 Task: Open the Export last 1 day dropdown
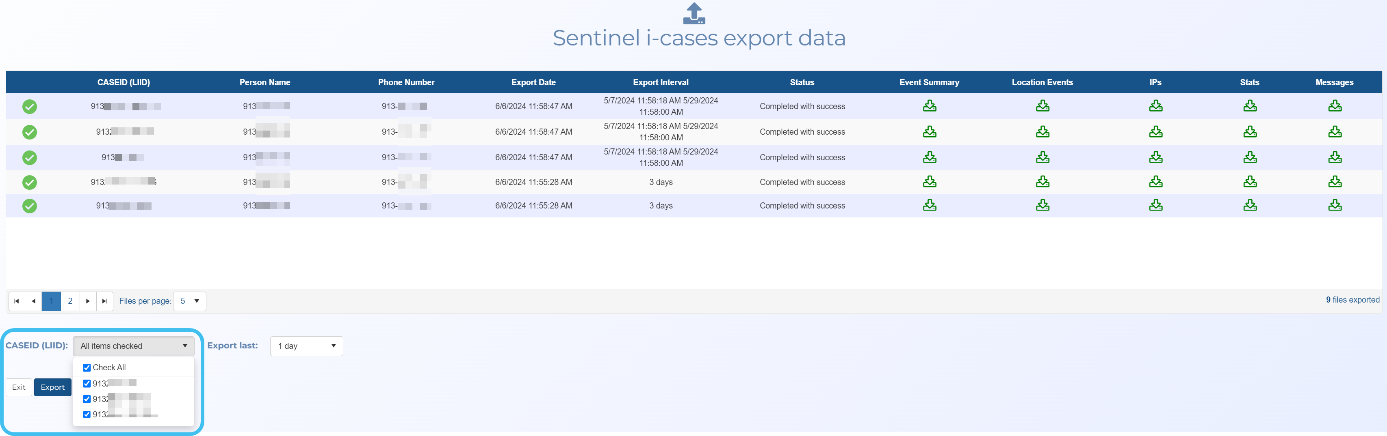click(x=306, y=346)
